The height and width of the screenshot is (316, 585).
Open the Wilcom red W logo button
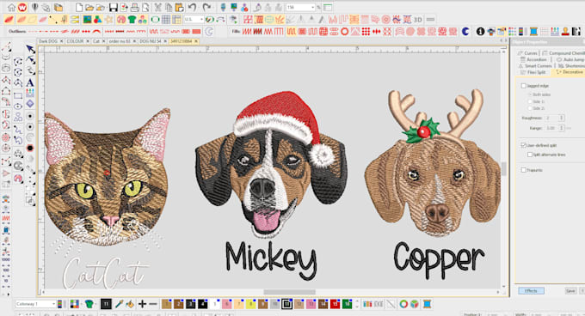[22, 7]
